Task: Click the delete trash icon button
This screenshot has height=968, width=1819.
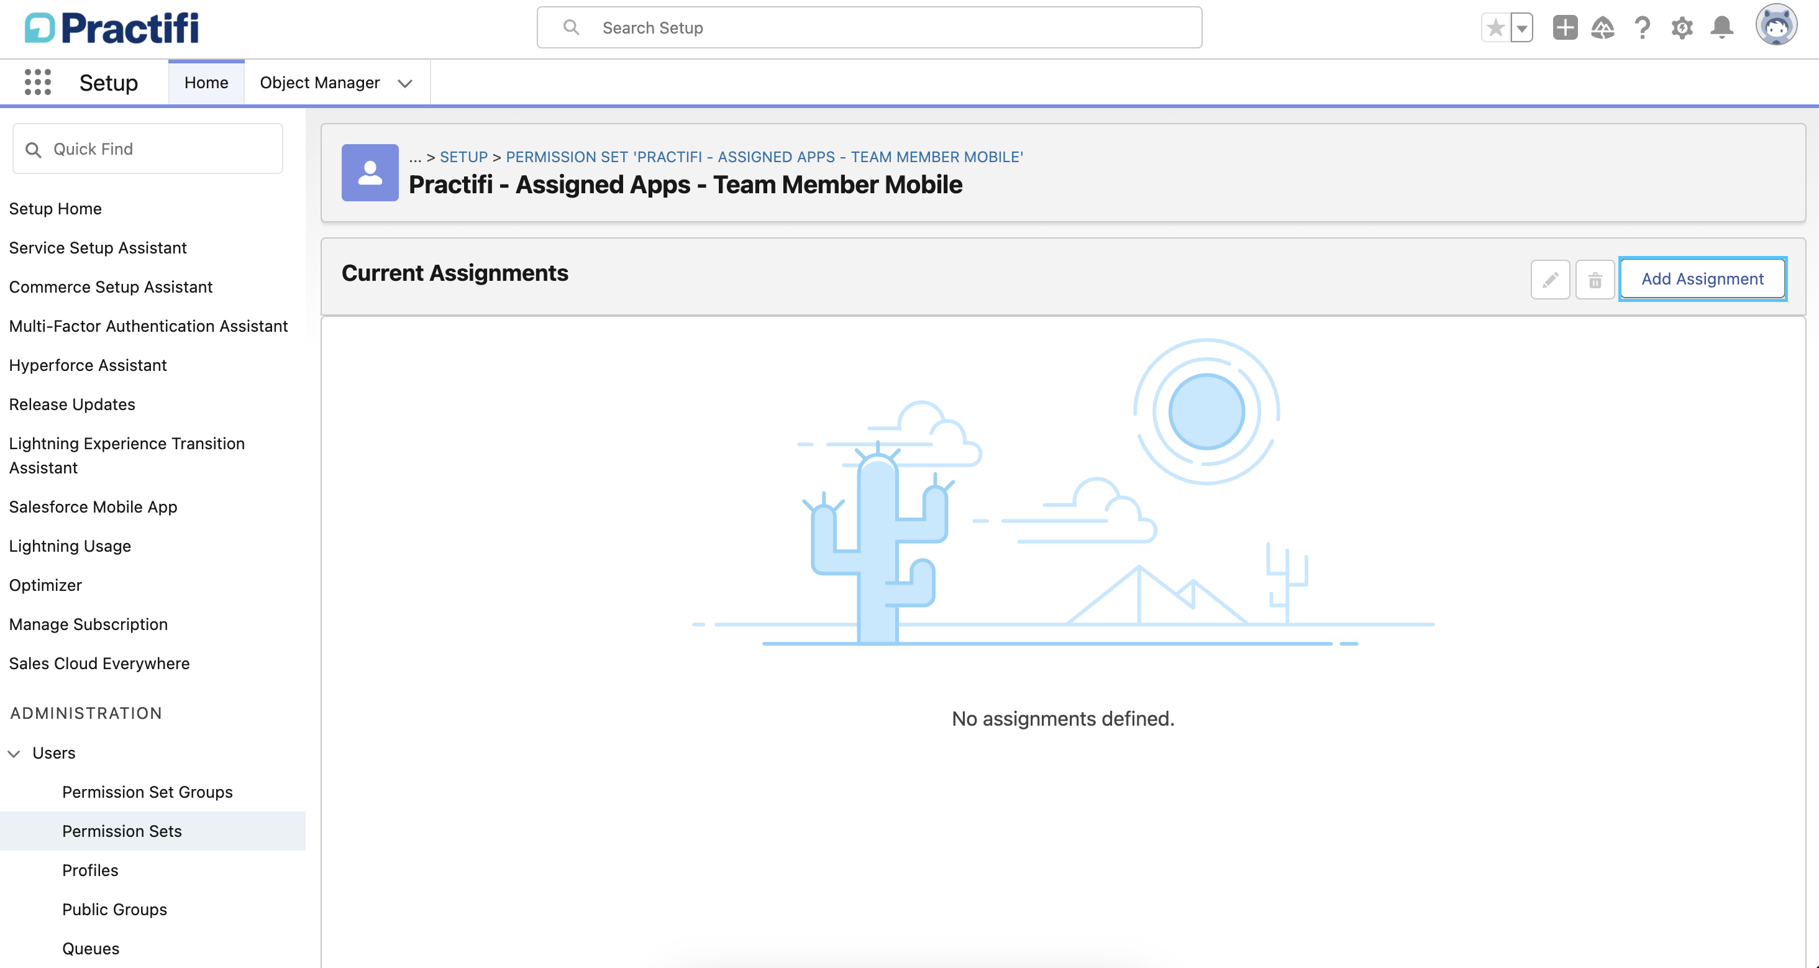Action: (1595, 280)
